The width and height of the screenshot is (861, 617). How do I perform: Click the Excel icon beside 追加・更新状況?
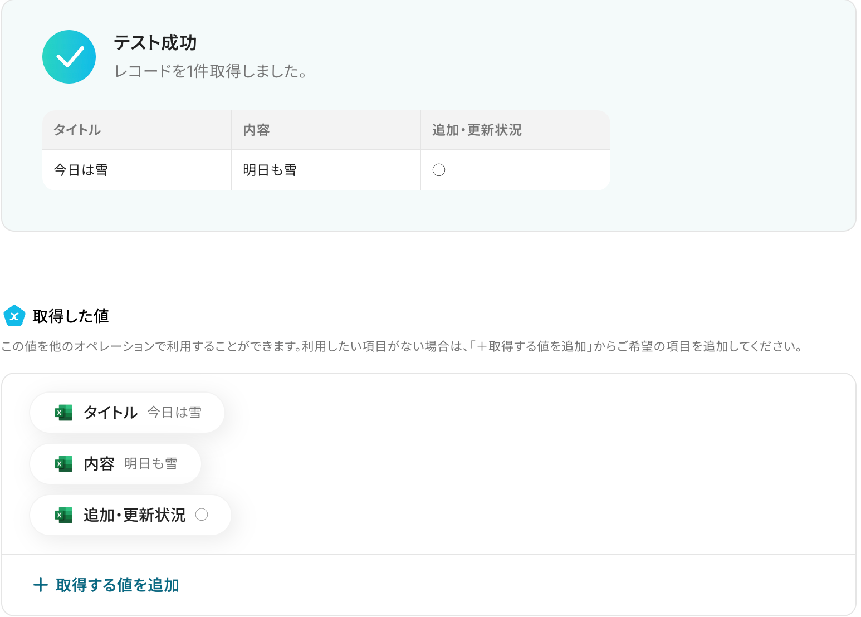point(63,515)
